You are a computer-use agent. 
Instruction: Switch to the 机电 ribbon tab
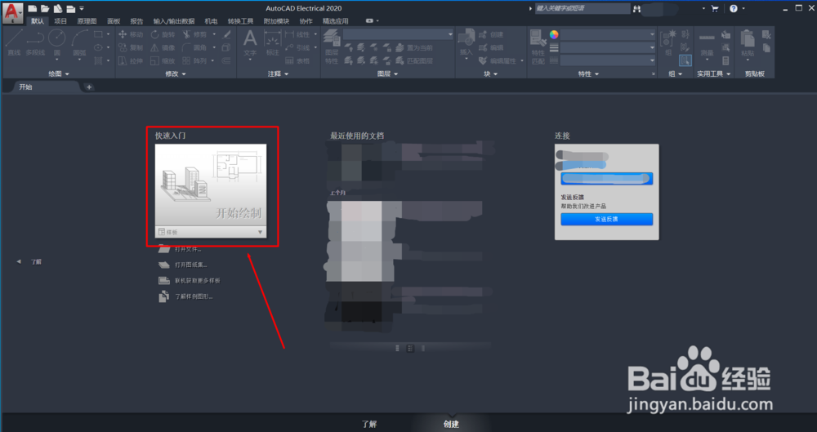pos(211,21)
